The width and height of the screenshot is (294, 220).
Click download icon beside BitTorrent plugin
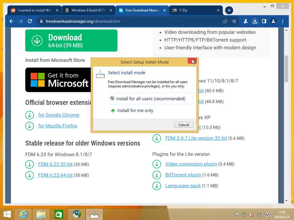click(157, 175)
